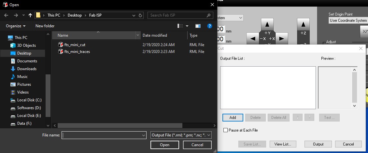Open Help in Open dialog

point(210,26)
